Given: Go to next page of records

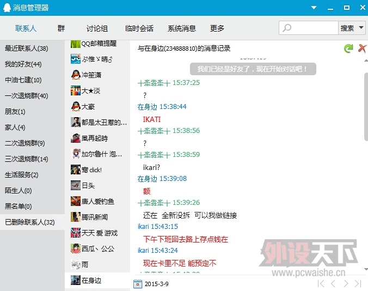Looking at the screenshot, I should coord(346,283).
